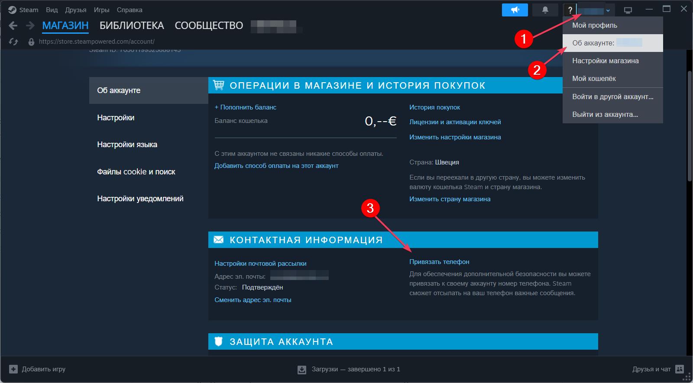The image size is (693, 383).
Task: Go forward with the right arrow button
Action: [x=30, y=26]
